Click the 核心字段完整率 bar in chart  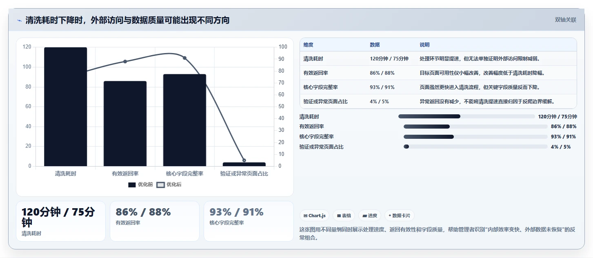[184, 120]
